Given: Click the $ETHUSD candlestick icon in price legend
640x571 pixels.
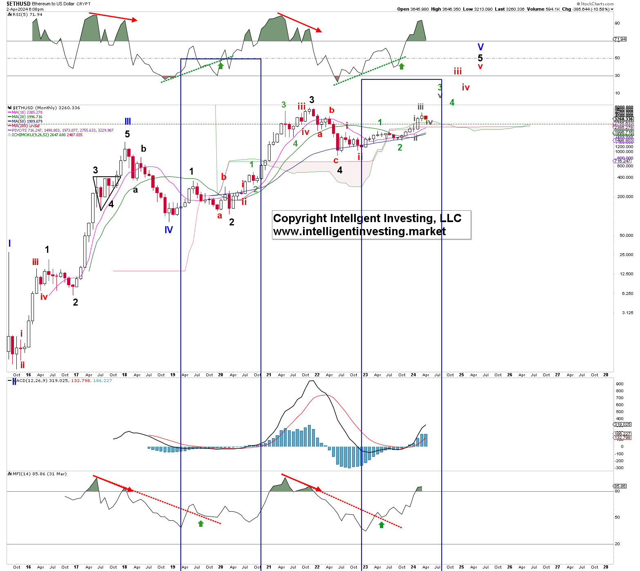Looking at the screenshot, I should (10, 108).
